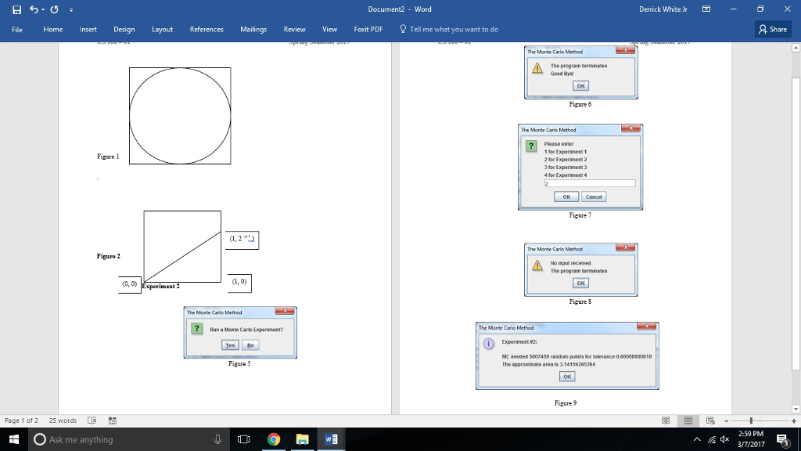Image resolution: width=801 pixels, height=451 pixels.
Task: Switch to Web Layout view
Action: tap(710, 420)
